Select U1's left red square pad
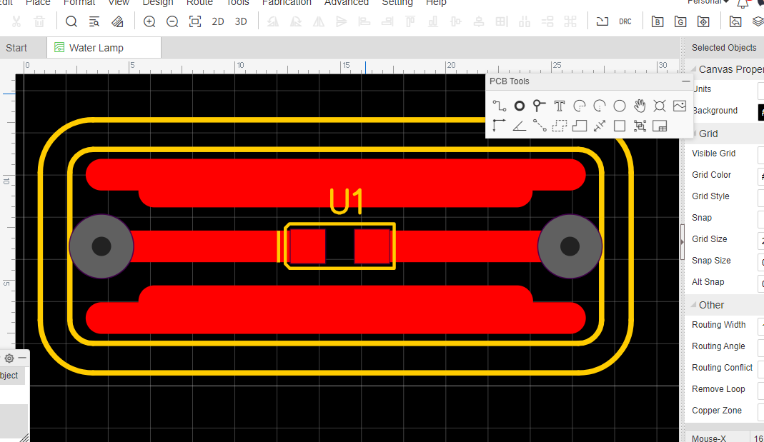This screenshot has width=764, height=442. click(307, 246)
